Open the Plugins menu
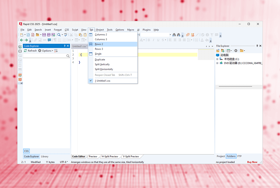 coord(146,30)
